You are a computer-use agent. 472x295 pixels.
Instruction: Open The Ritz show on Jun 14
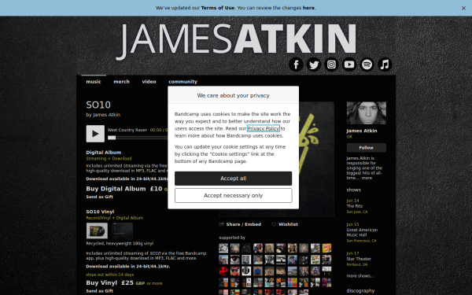pos(355,206)
